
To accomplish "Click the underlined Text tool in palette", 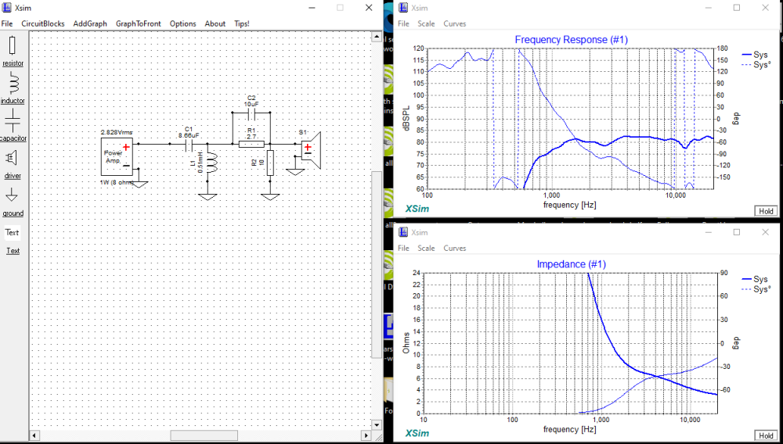I will point(13,251).
